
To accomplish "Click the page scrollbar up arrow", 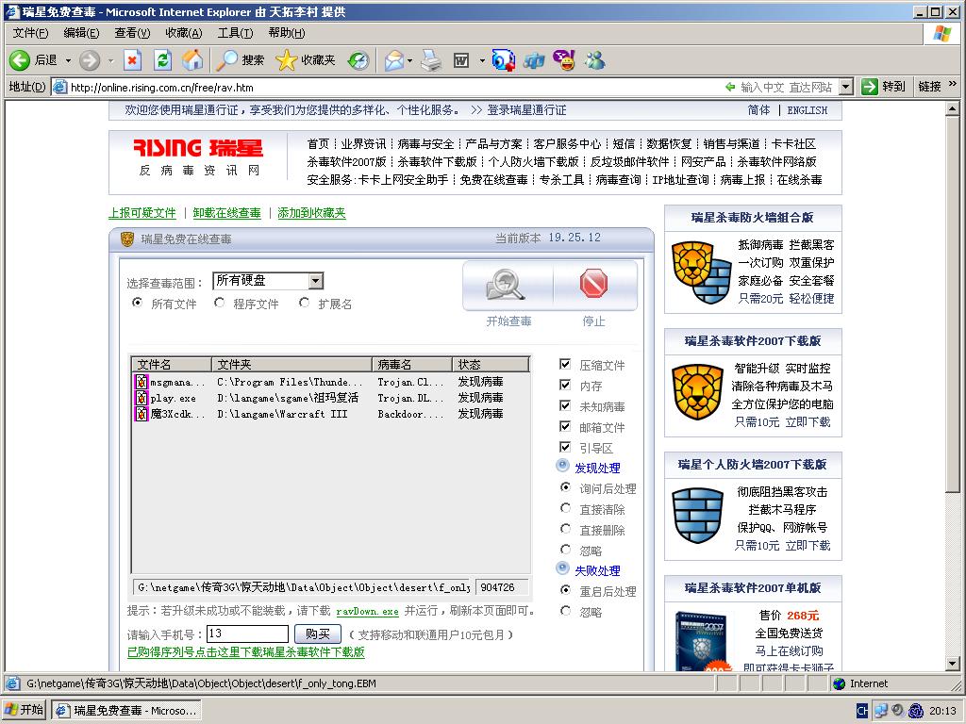I will coord(953,109).
